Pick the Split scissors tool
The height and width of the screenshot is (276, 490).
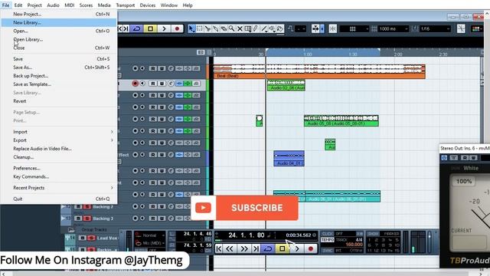tap(207, 29)
